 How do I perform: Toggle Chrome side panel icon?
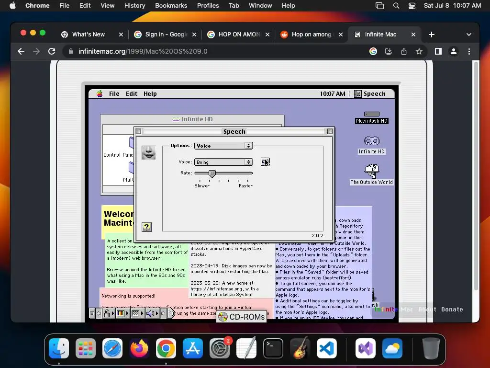click(438, 51)
